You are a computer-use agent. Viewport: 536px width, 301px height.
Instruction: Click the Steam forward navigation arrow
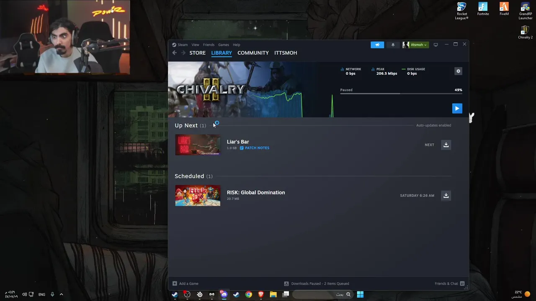pyautogui.click(x=183, y=53)
